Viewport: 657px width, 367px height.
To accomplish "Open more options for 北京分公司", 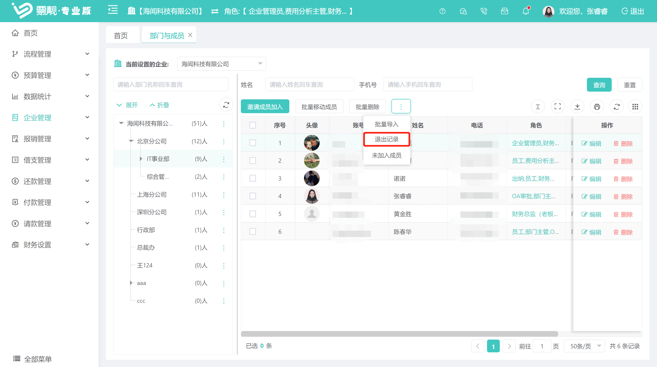I will (224, 141).
